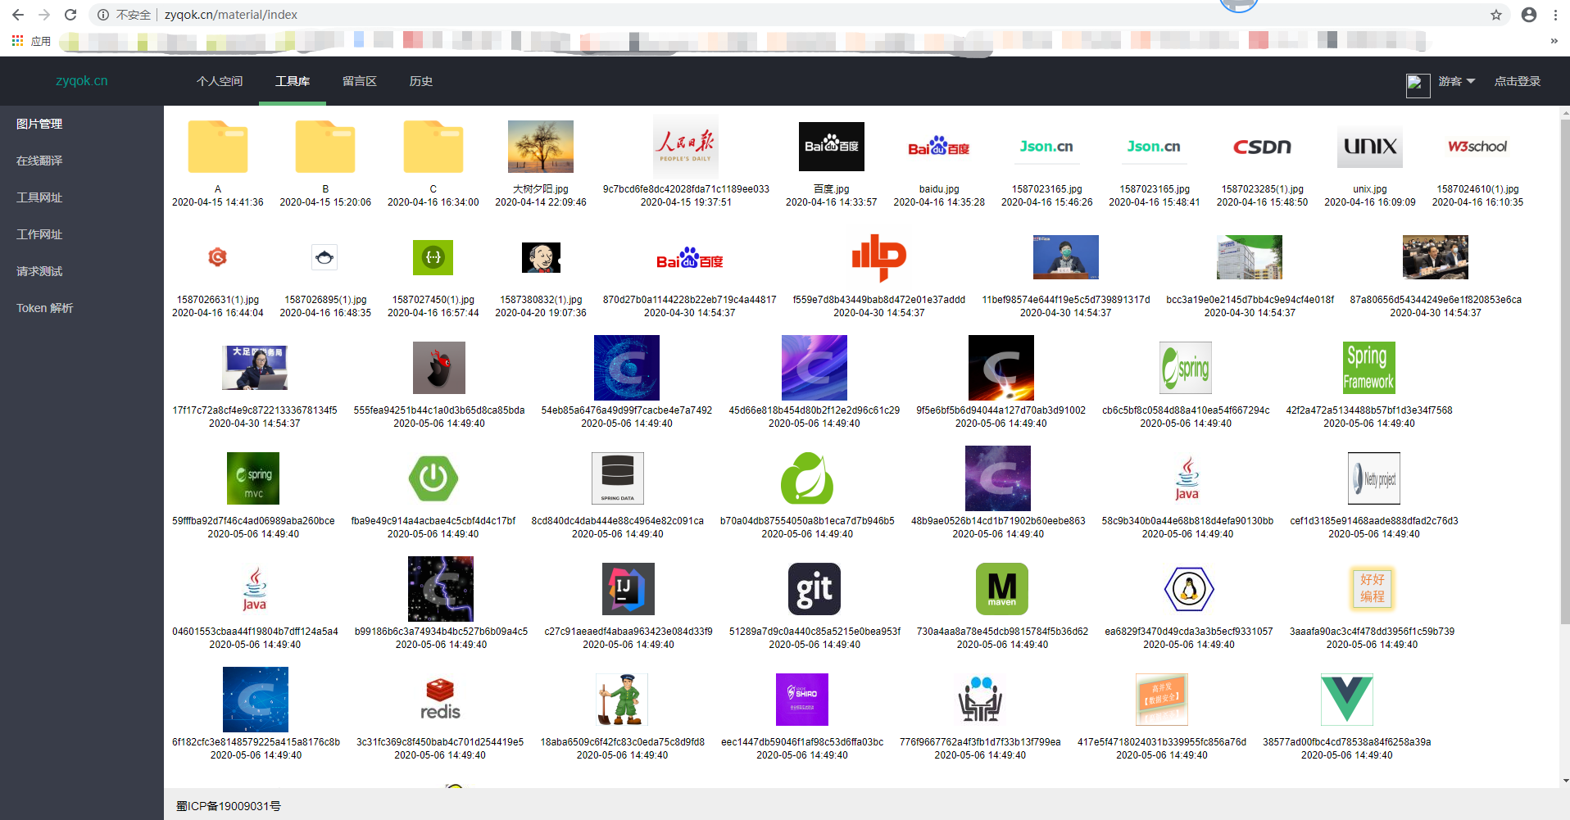Screen dimensions: 1570x820
Task: Open the red mouse image thumbnail
Action: click(x=439, y=368)
